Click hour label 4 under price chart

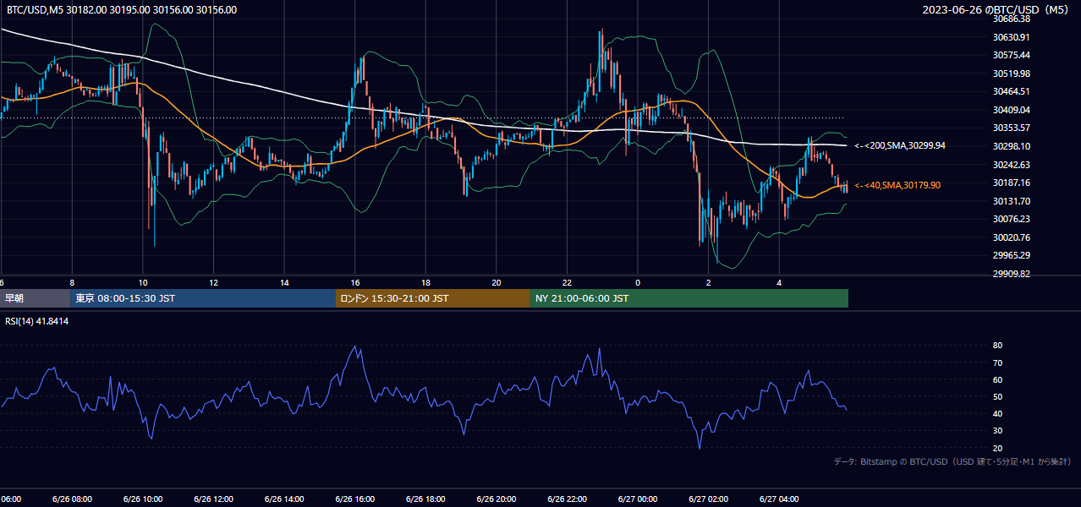coord(779,283)
